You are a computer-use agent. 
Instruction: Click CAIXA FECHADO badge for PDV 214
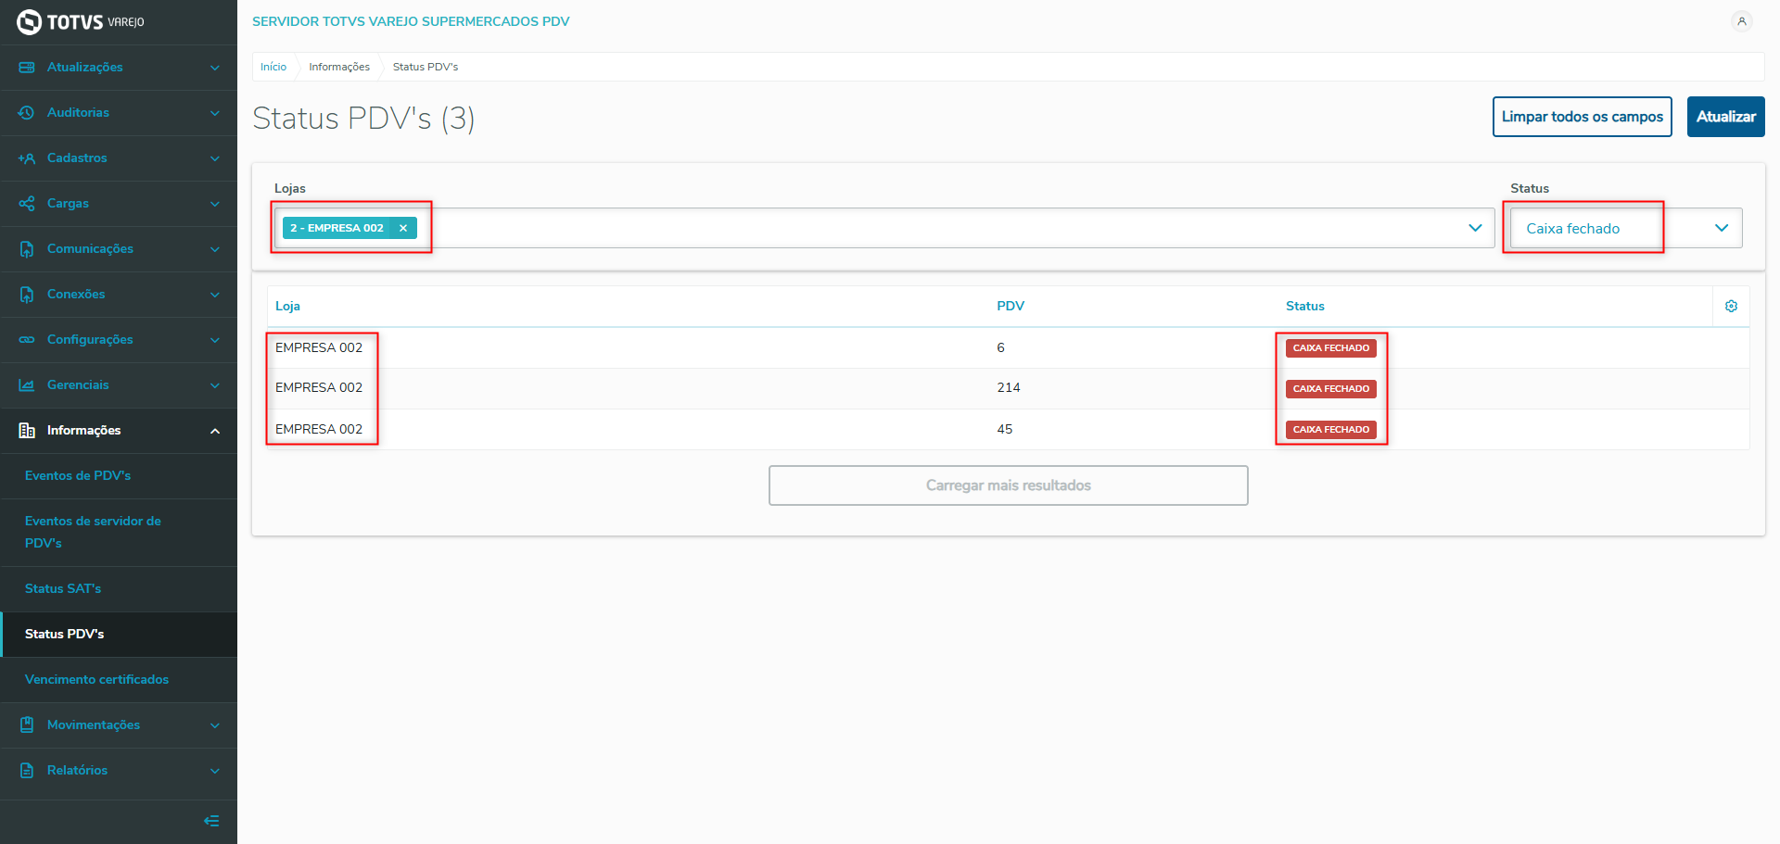point(1330,389)
